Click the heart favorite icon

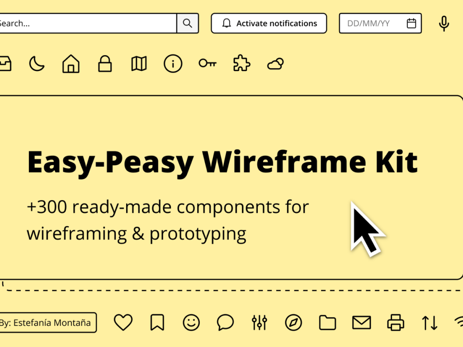(x=123, y=323)
